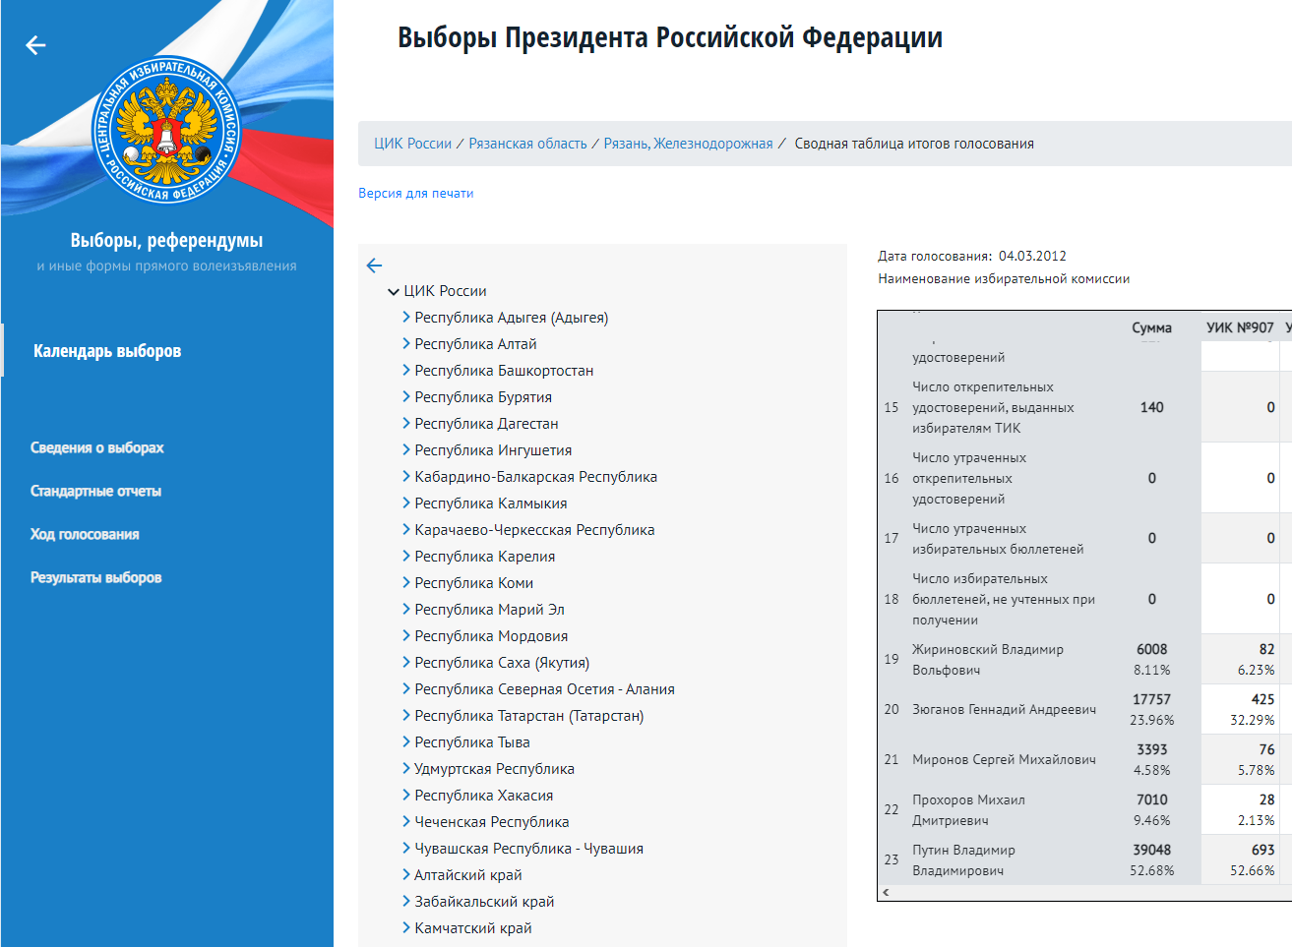The image size is (1292, 947).
Task: Select Республика Тыва in tree
Action: tap(472, 742)
